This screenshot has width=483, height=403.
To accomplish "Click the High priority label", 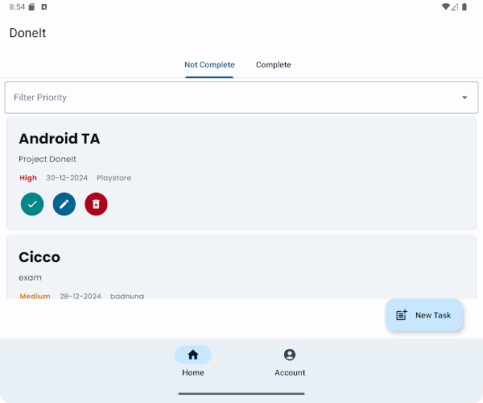I will 28,178.
